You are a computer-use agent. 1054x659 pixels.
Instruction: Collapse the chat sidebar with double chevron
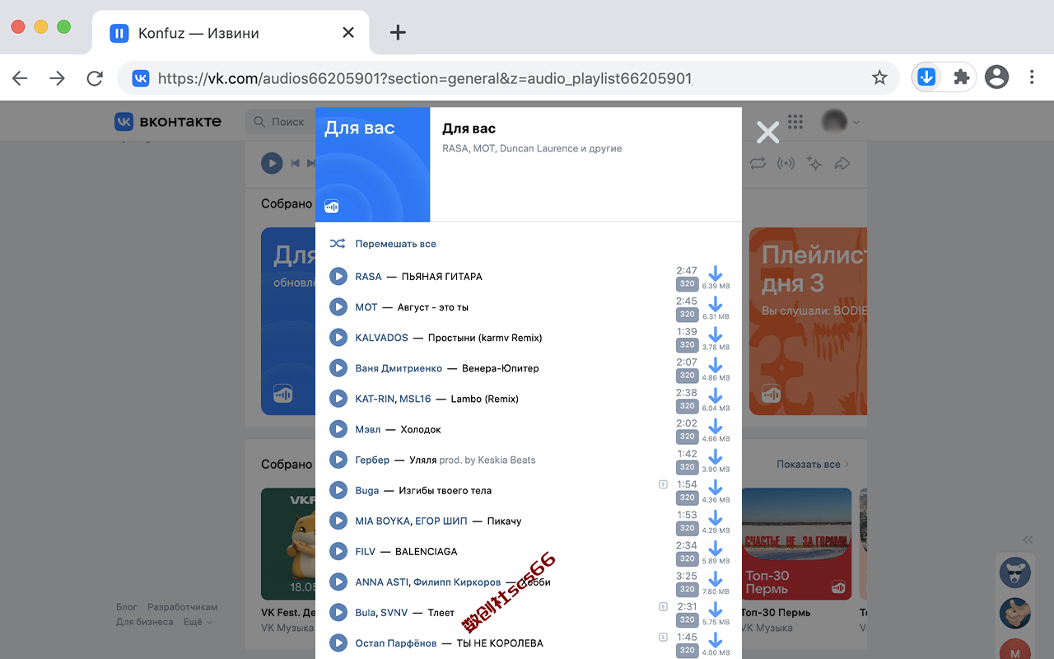(1028, 540)
